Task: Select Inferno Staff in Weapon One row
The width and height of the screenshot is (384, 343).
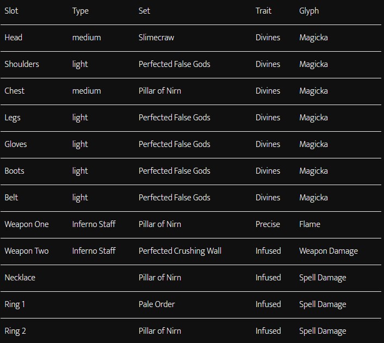Action: pos(94,224)
